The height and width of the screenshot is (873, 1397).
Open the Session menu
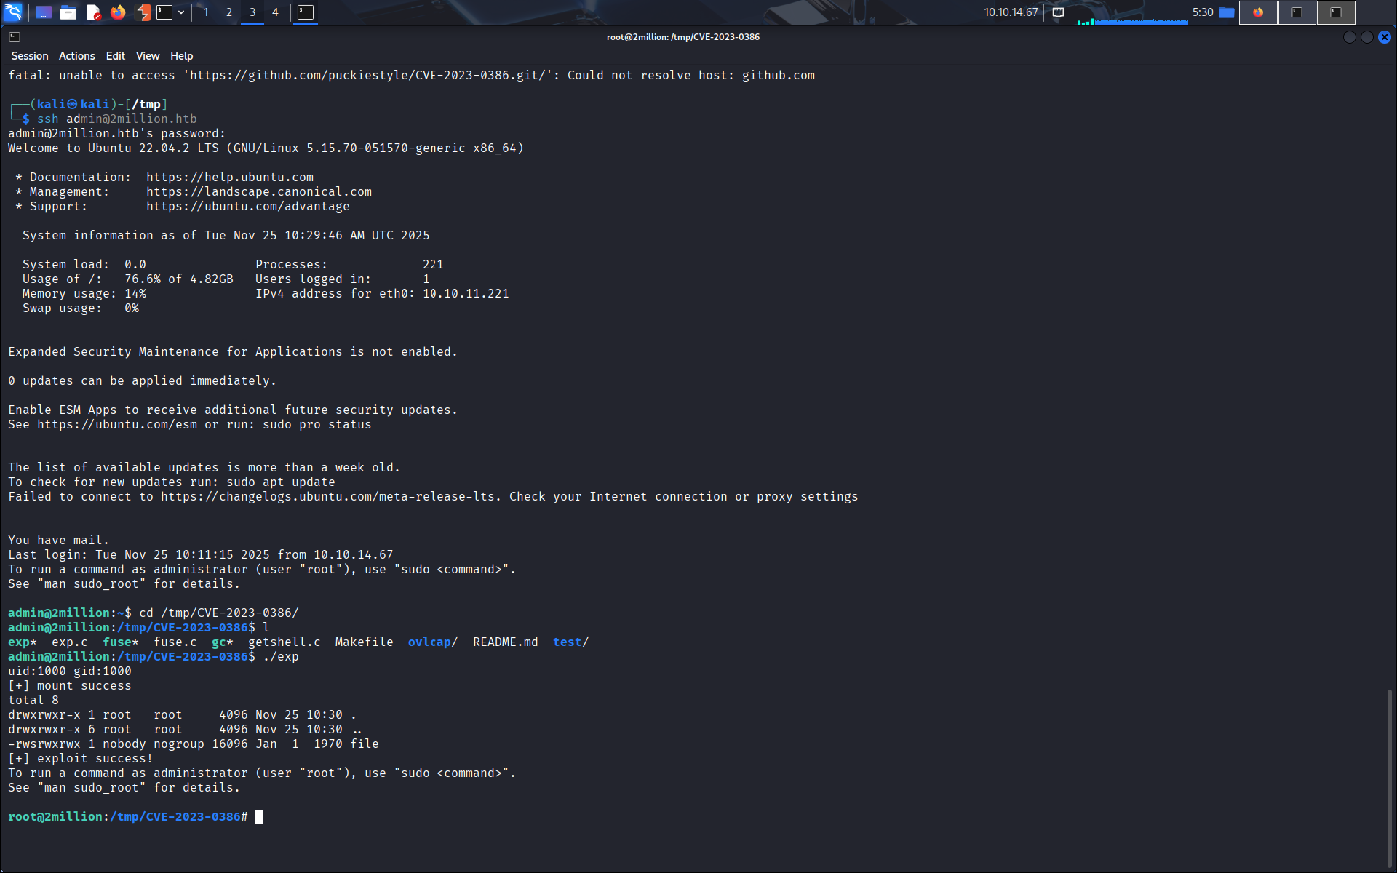(30, 56)
